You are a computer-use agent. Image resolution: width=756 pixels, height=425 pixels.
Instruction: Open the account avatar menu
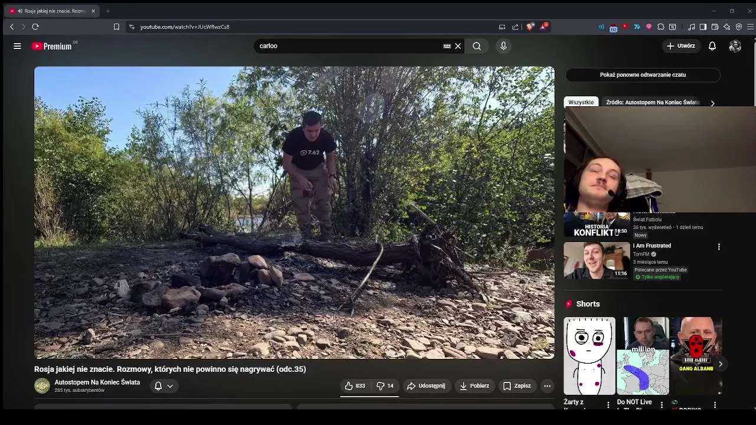pos(735,46)
